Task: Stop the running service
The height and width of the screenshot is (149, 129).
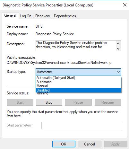Action: [x=49, y=102]
